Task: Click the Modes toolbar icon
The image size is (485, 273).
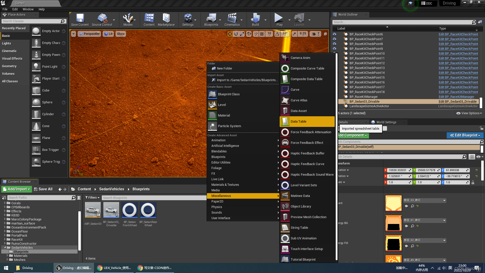Action: pyautogui.click(x=128, y=20)
